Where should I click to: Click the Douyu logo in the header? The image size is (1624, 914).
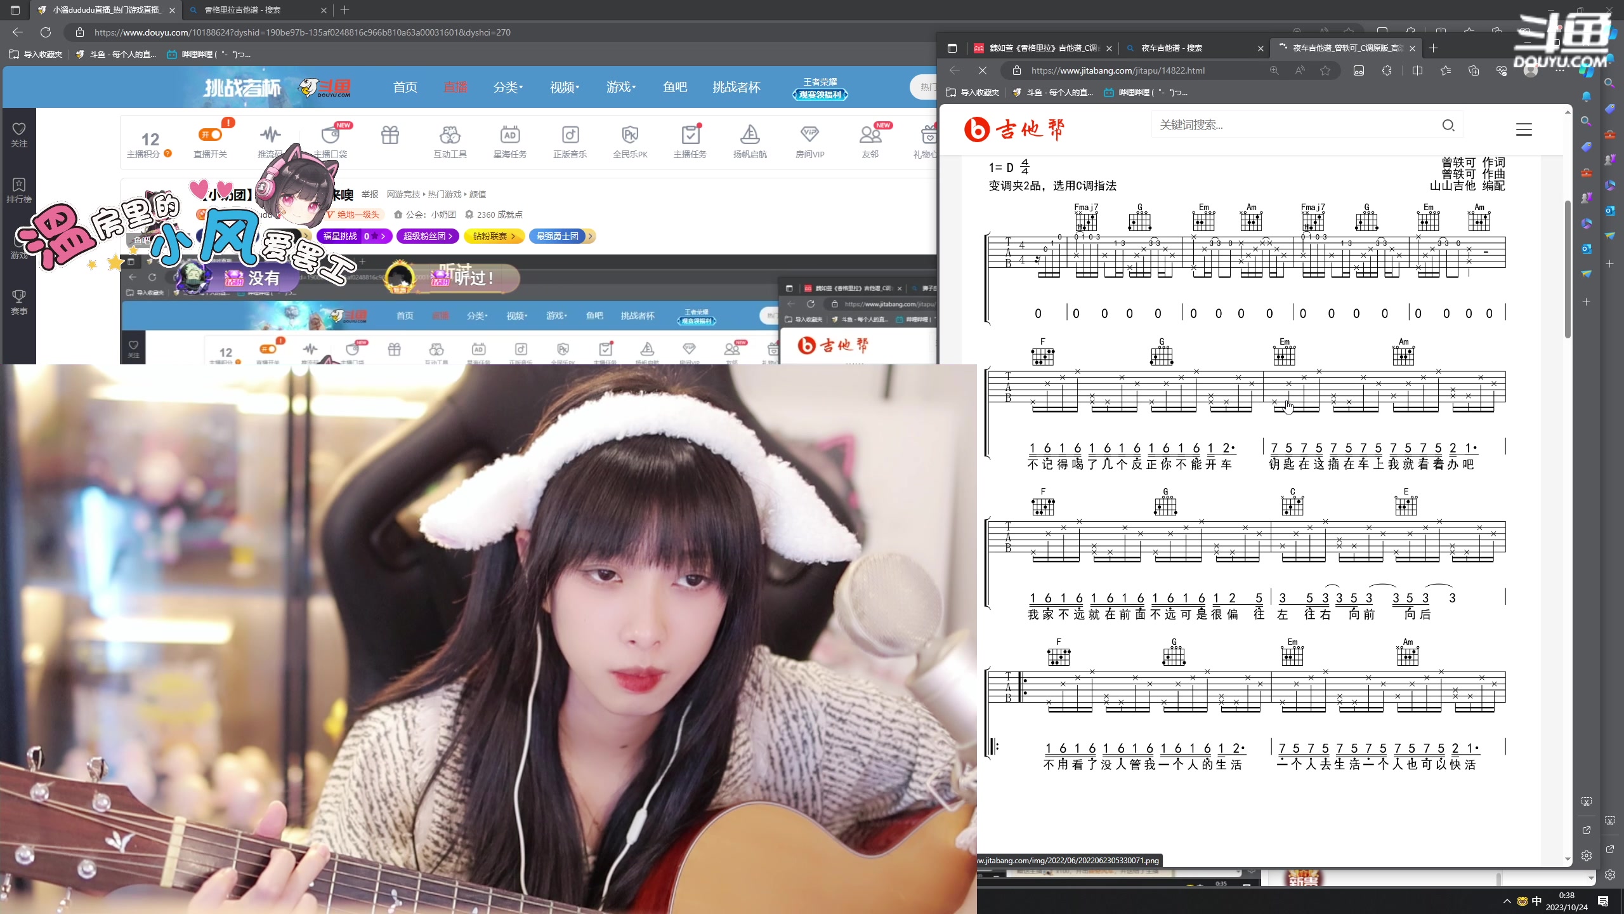click(325, 88)
